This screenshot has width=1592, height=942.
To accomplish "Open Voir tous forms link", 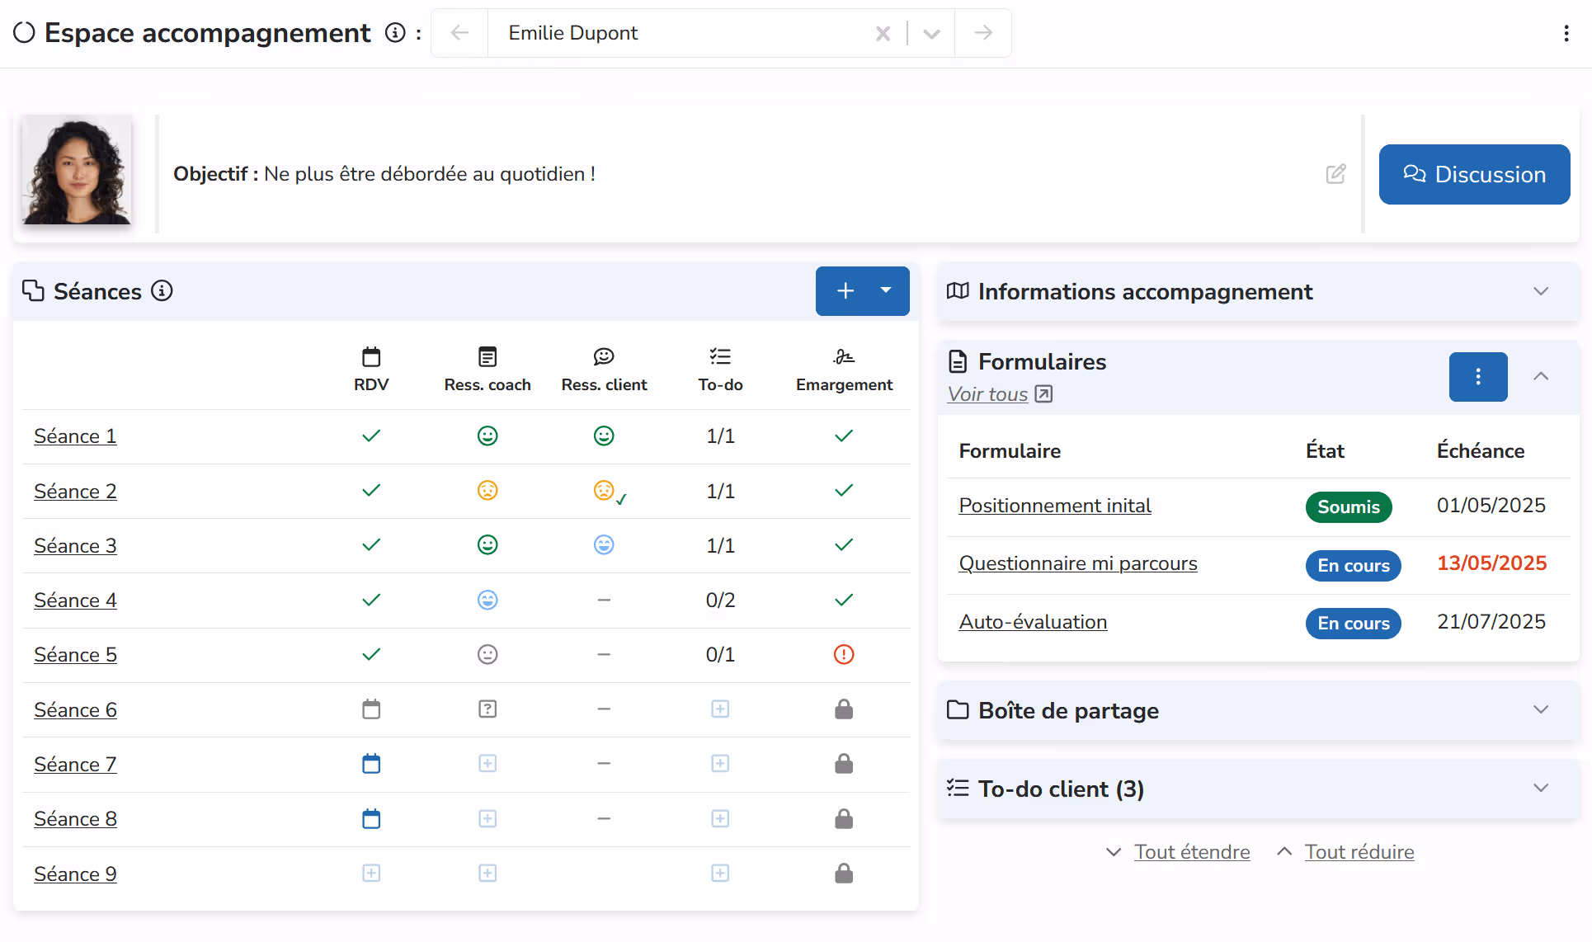I will 1000,394.
